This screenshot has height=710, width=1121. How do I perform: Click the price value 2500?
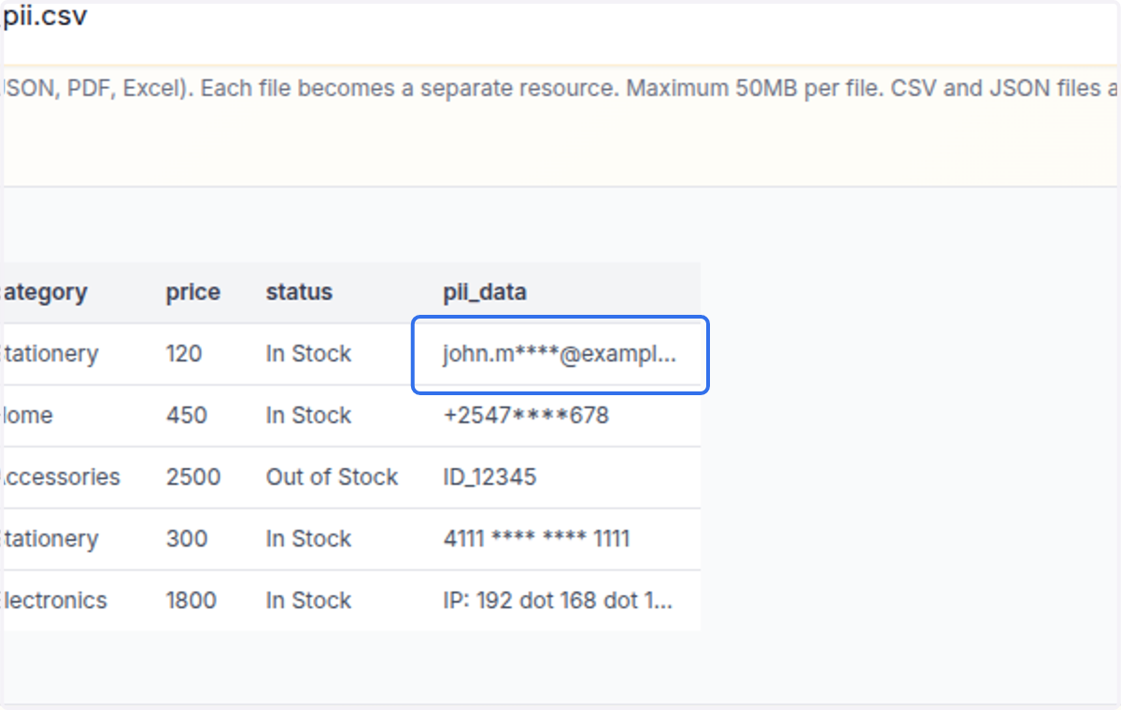(x=193, y=477)
